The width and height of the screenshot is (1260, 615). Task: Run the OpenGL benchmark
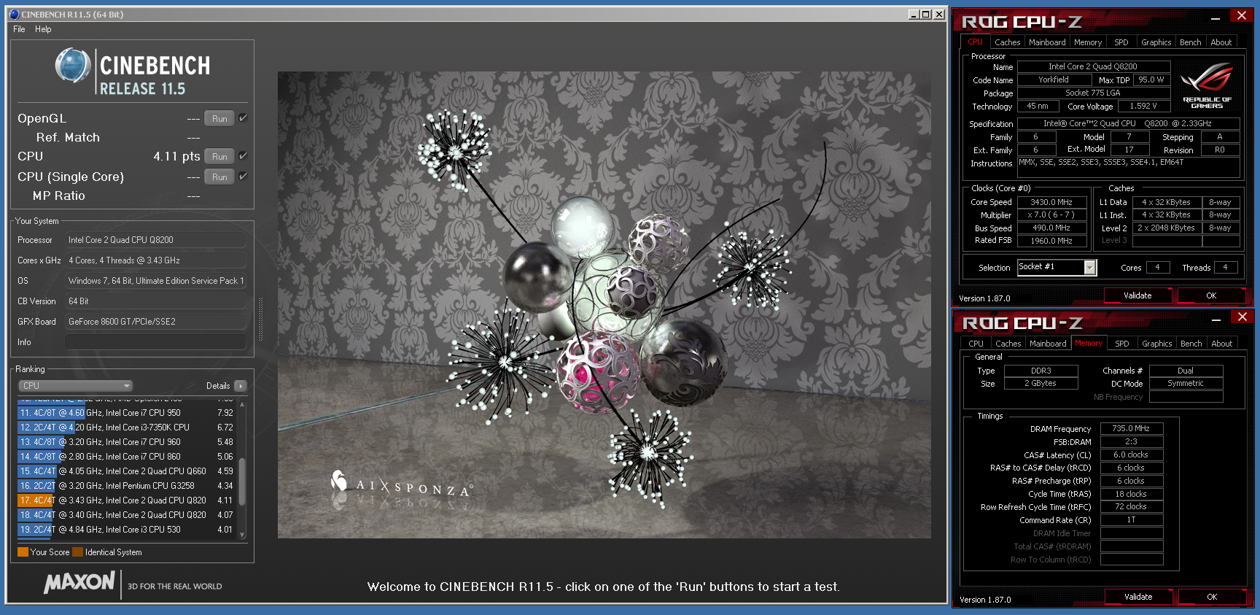219,118
